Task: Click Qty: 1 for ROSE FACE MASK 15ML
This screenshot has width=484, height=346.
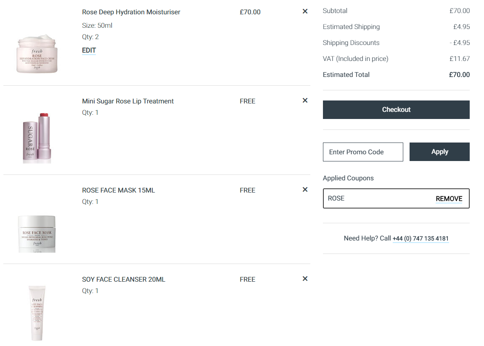Action: (90, 202)
